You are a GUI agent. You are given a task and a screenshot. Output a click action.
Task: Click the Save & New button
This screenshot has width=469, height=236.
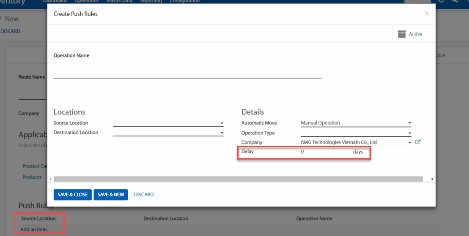pyautogui.click(x=111, y=195)
